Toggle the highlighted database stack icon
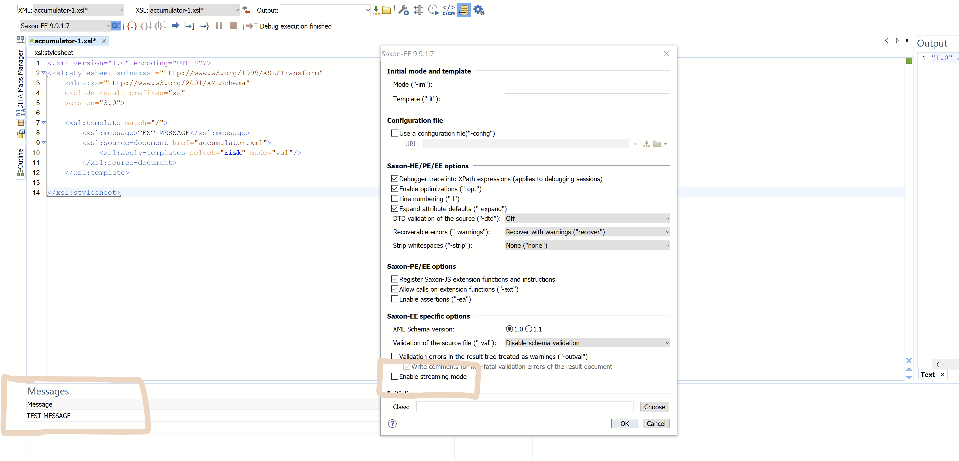The image size is (959, 461). tap(463, 10)
